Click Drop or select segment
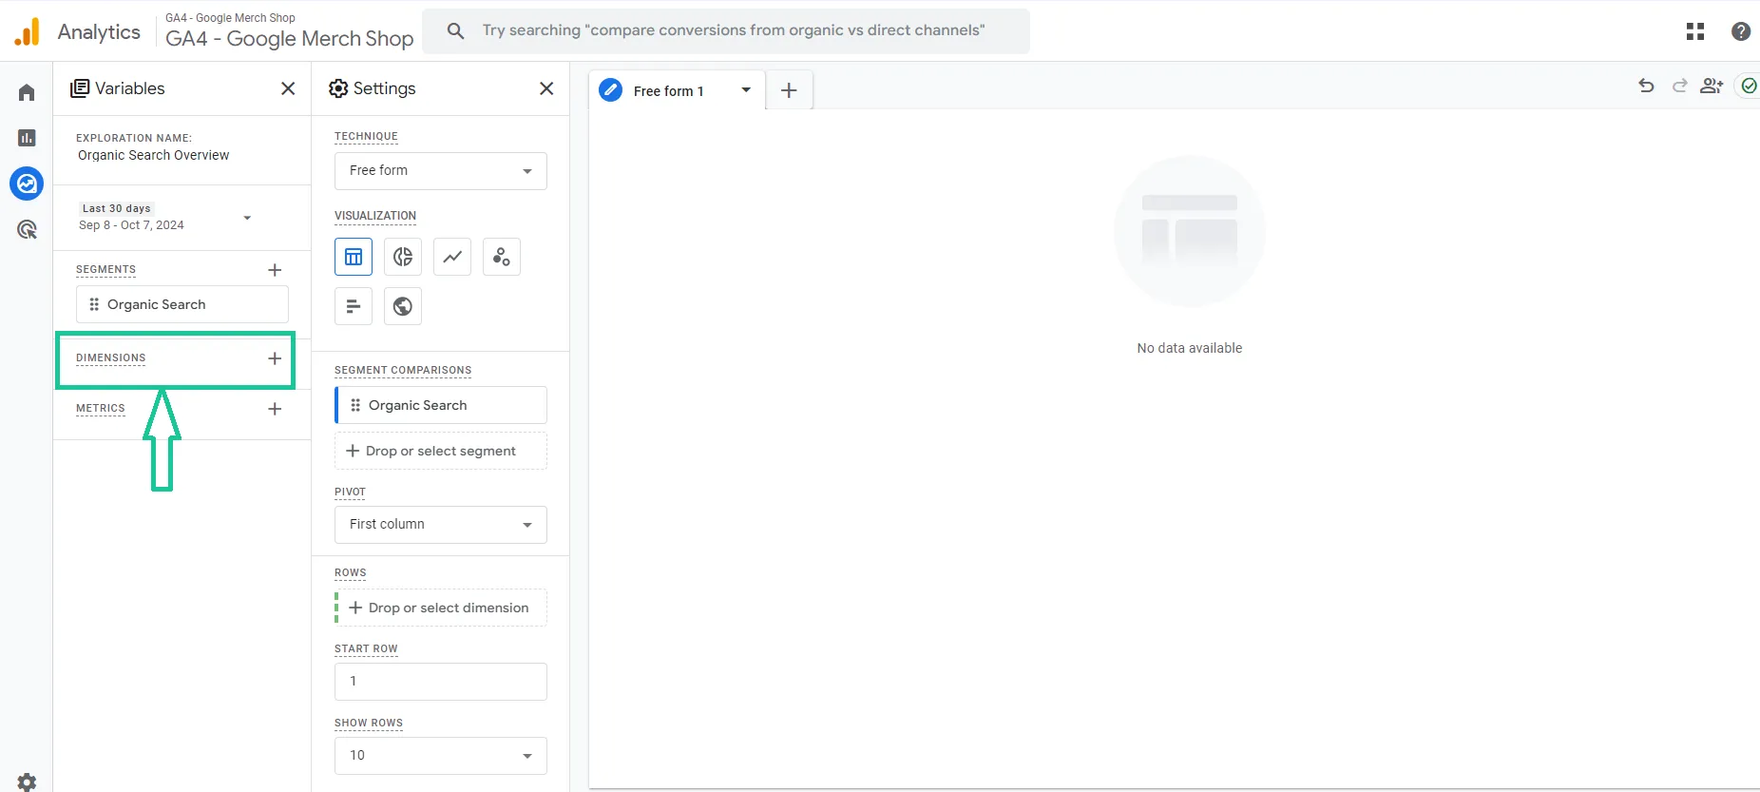Viewport: 1760px width, 792px height. point(441,451)
